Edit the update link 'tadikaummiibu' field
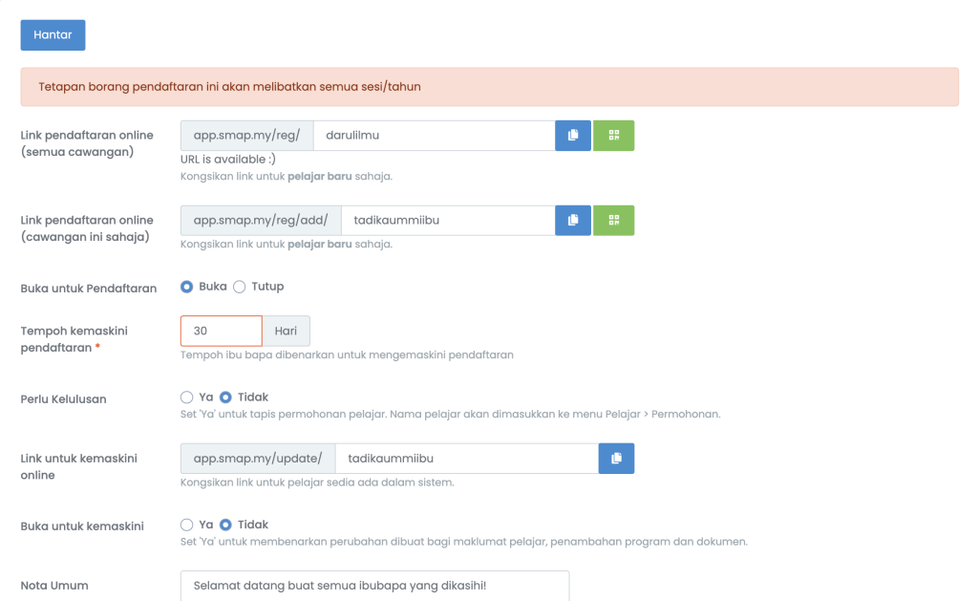Screen dimensions: 978x601 pos(466,459)
